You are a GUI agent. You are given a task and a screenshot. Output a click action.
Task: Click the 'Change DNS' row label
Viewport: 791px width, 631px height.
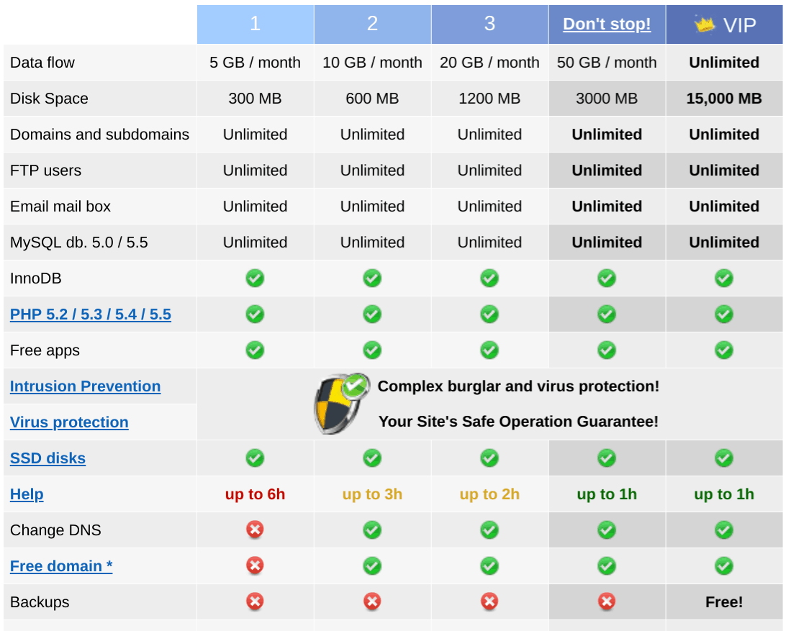point(55,530)
